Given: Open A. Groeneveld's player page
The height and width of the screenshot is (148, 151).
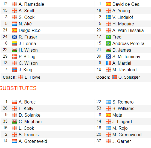Looking at the screenshot, I should click(33, 141).
